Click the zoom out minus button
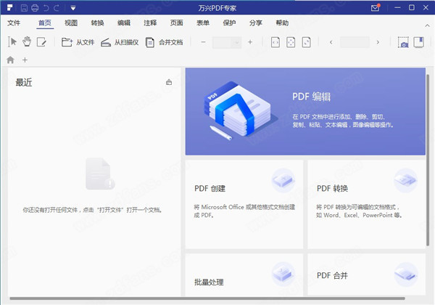 click(x=203, y=42)
